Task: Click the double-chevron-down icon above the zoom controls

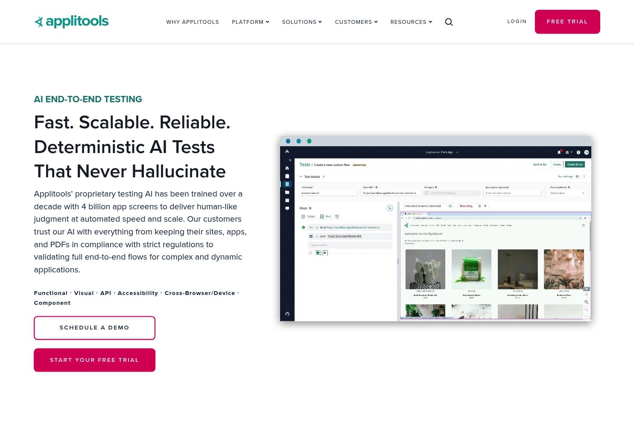Action: (x=587, y=289)
